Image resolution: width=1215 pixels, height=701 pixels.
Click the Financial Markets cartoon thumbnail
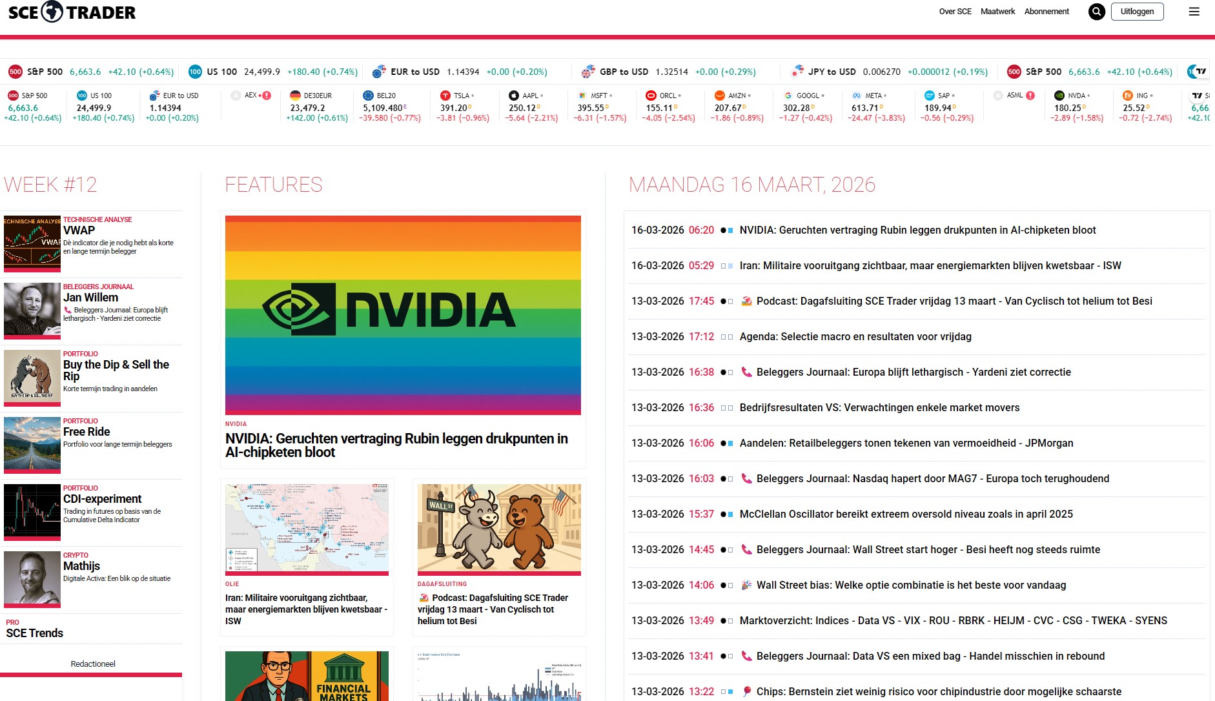click(307, 676)
